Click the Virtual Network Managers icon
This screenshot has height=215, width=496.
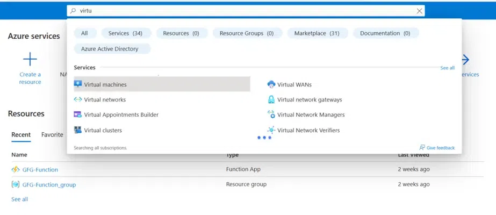tap(271, 114)
